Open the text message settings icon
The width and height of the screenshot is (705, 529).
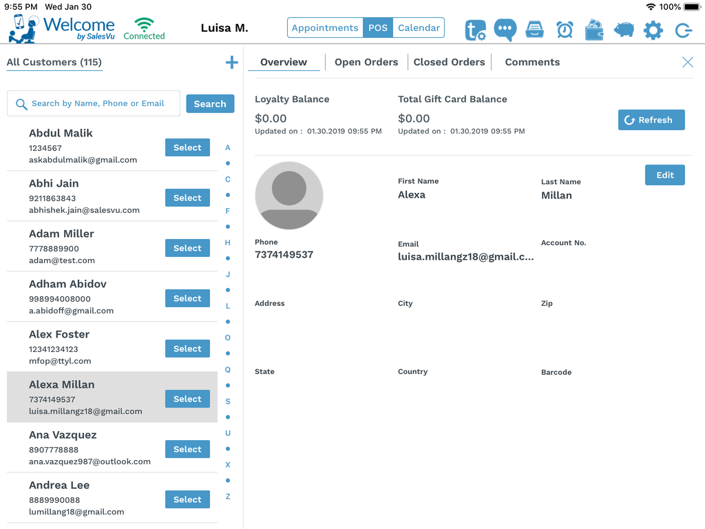point(475,30)
